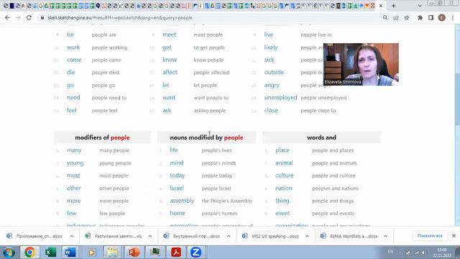Close the active browser tab
The width and height of the screenshot is (460, 259).
(x=381, y=6)
